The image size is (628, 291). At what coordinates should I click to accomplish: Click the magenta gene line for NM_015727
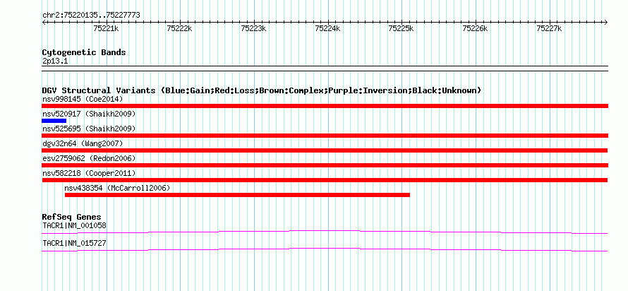point(325,250)
